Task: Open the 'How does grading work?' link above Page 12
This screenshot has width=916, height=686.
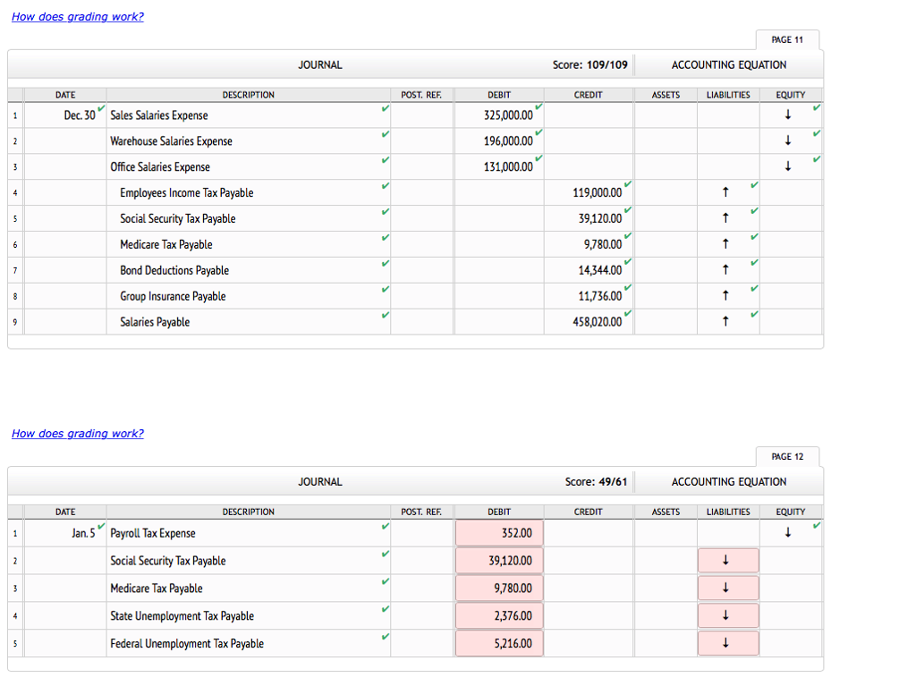Action: pos(78,433)
